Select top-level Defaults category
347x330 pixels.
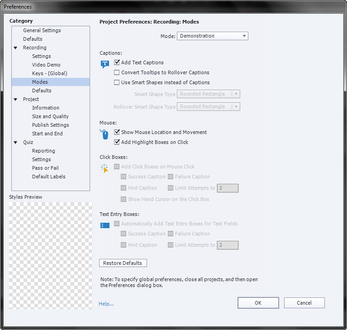click(x=33, y=39)
